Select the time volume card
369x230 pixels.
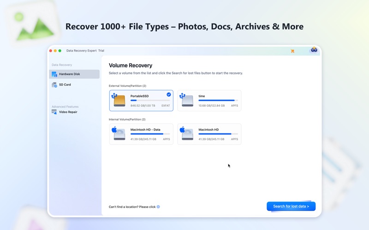coord(209,100)
